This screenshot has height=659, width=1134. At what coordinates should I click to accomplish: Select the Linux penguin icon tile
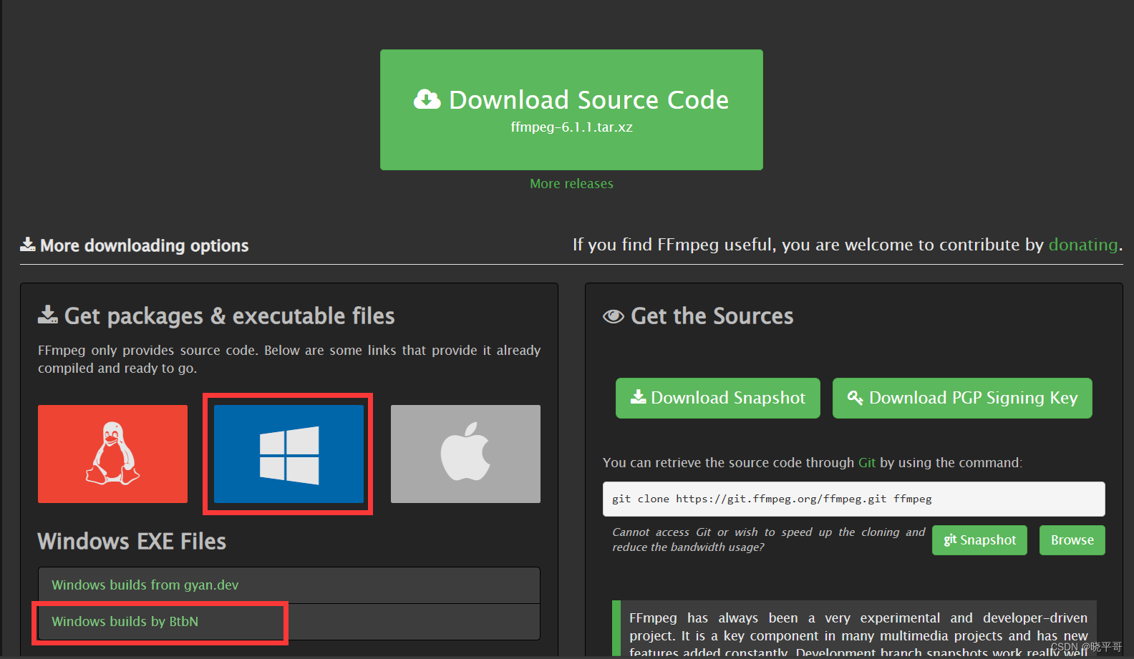(x=112, y=454)
